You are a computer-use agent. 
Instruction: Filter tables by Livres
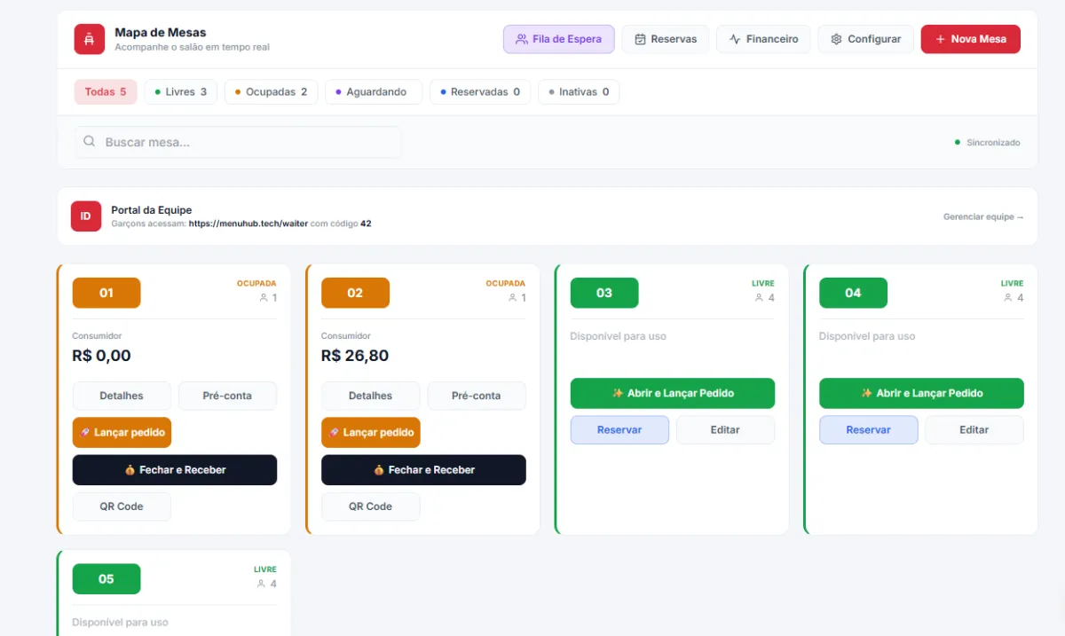pyautogui.click(x=180, y=92)
